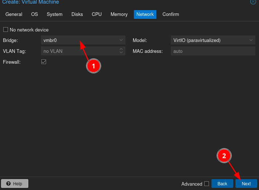259x190 pixels.
Task: Switch to the Memory tab
Action: pos(119,14)
